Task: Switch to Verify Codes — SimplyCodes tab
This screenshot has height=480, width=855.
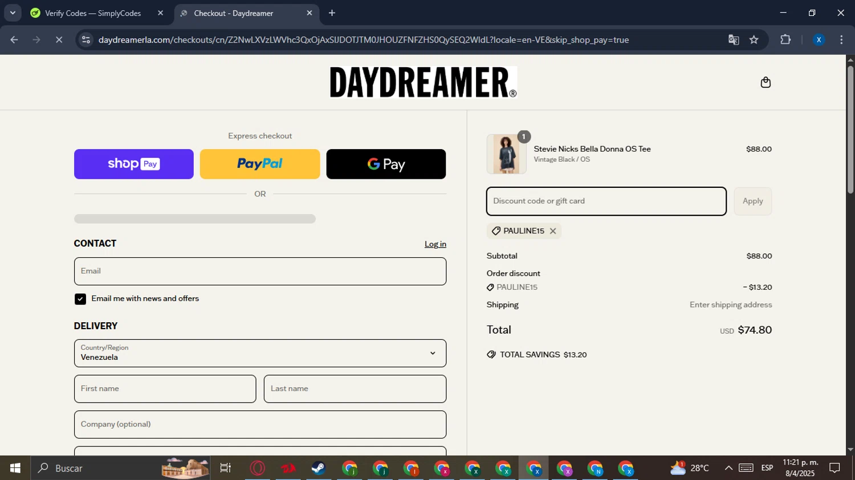Action: tap(93, 13)
